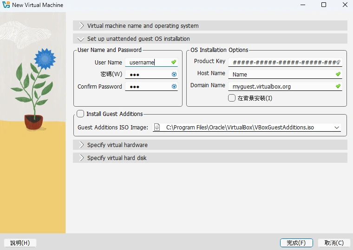
Task: Click the Product Key field status icon
Action: [x=339, y=62]
